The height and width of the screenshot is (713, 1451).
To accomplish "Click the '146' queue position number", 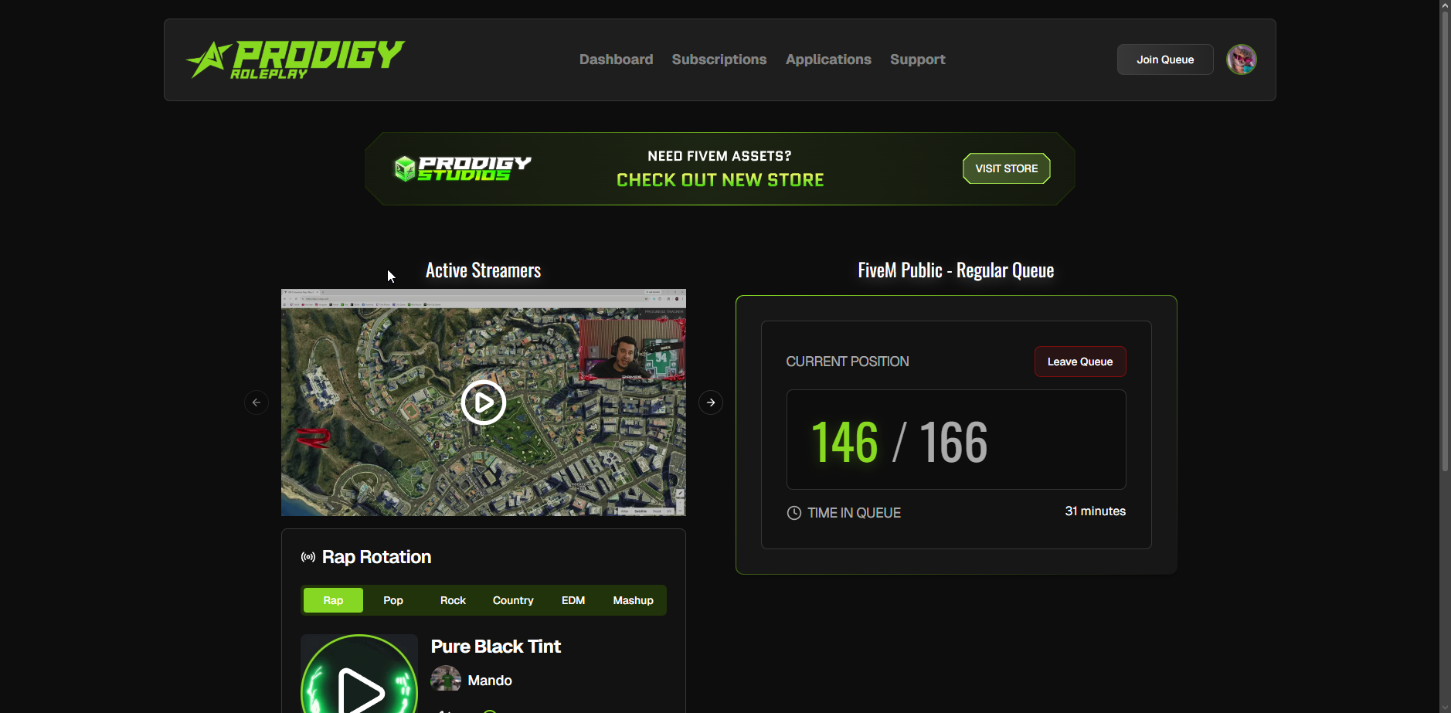I will coord(844,442).
